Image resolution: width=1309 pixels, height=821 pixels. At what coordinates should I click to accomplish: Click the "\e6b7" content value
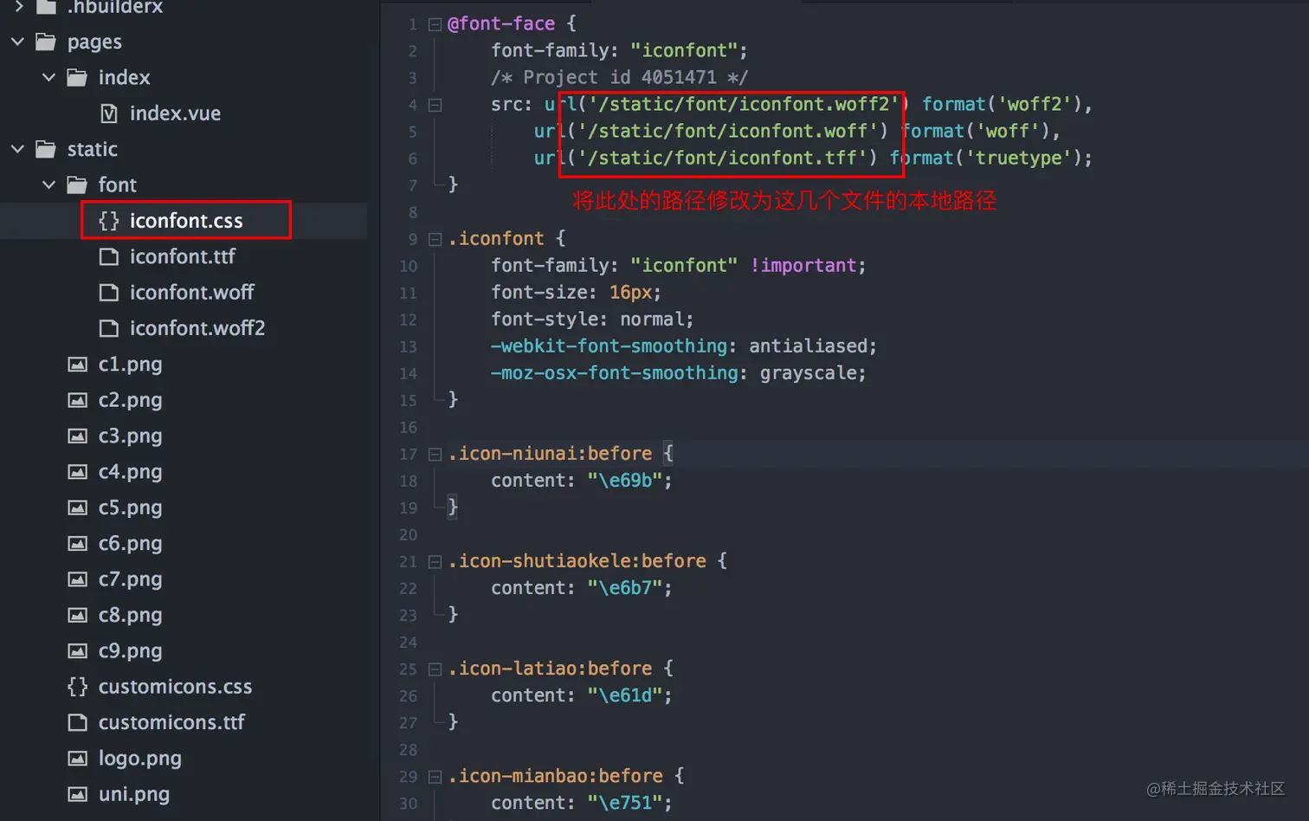(625, 588)
